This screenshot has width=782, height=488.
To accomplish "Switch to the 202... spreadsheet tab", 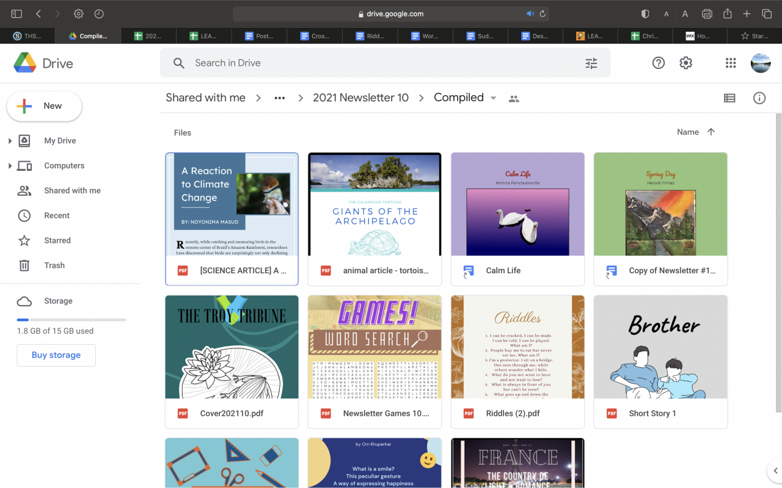I will [148, 36].
